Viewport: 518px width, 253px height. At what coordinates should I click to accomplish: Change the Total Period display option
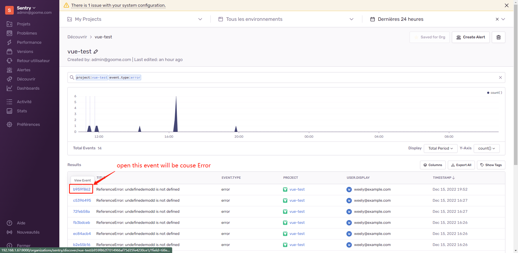(440, 148)
